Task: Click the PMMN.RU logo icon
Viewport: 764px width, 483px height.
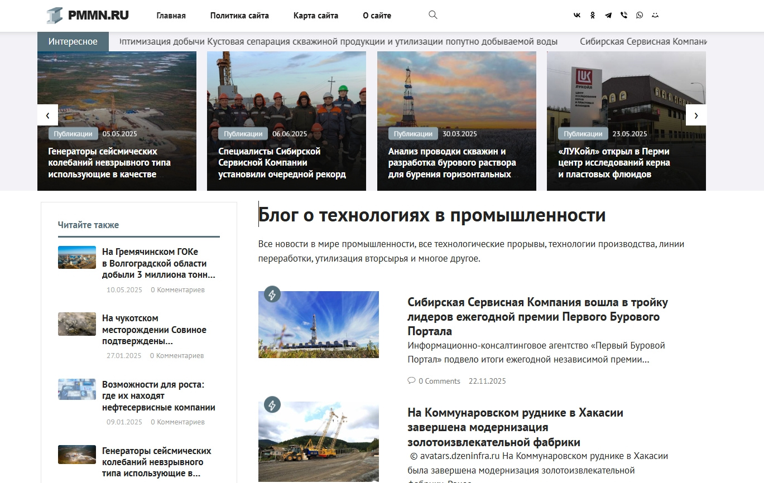Action: pyautogui.click(x=54, y=16)
